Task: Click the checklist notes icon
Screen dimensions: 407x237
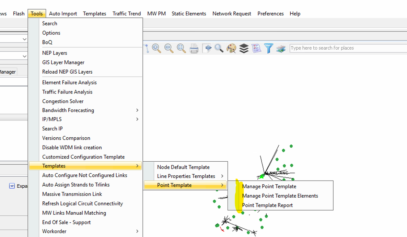Action: coord(256,48)
